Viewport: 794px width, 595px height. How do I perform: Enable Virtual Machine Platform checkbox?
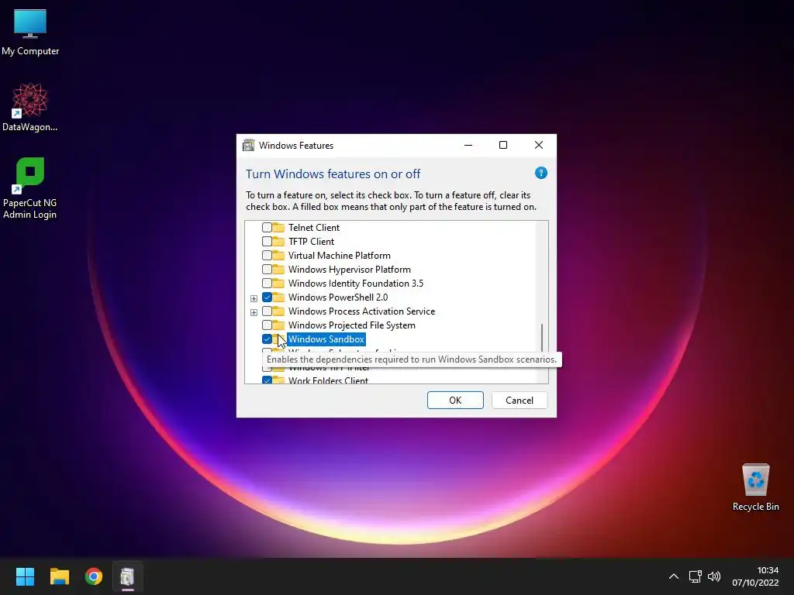pos(267,256)
